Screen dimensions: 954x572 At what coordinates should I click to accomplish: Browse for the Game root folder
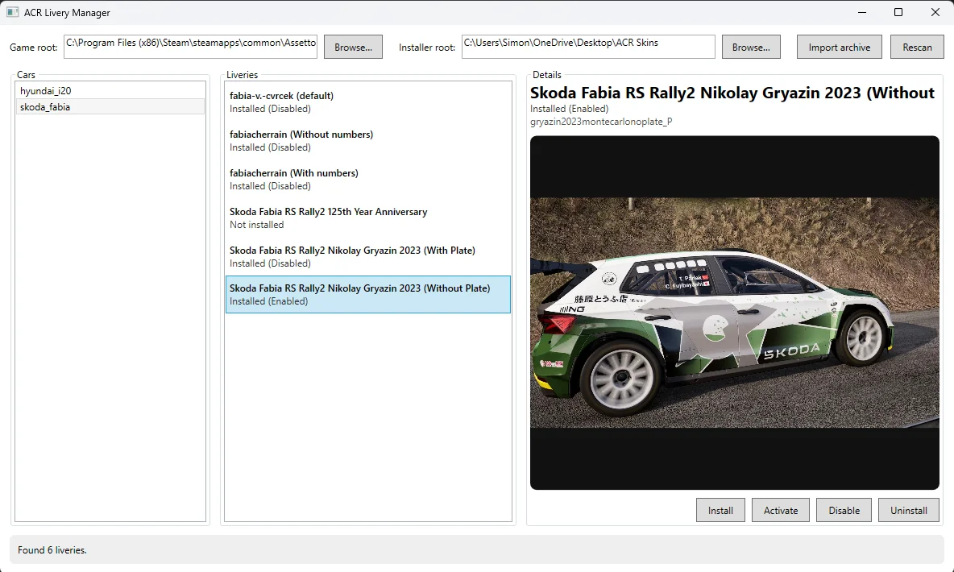354,47
